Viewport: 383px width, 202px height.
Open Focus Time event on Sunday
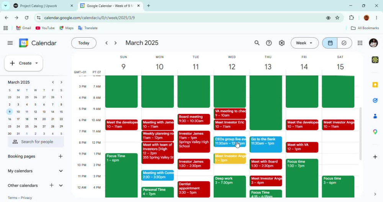121,175
